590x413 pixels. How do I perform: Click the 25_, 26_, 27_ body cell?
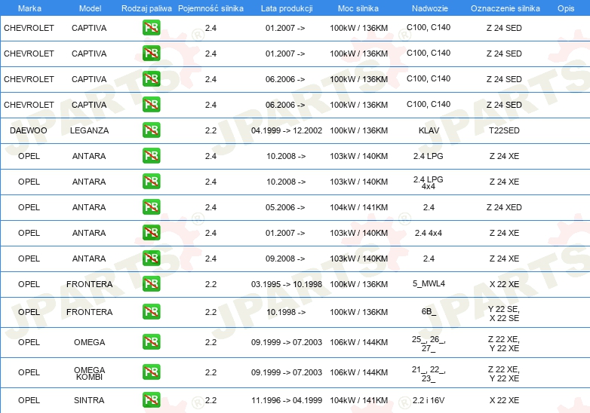(429, 344)
